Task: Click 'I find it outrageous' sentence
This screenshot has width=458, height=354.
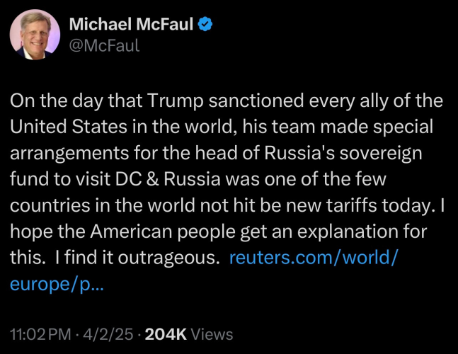Action: (x=137, y=258)
